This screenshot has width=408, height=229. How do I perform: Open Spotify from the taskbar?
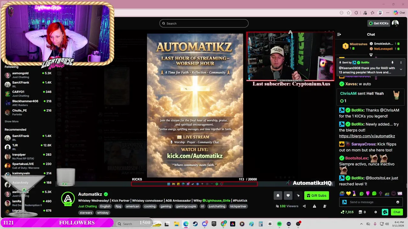[279, 224]
